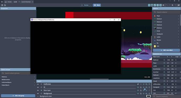Open options menu for Player object
Viewport: 181px width, 98px height.
[178, 16]
